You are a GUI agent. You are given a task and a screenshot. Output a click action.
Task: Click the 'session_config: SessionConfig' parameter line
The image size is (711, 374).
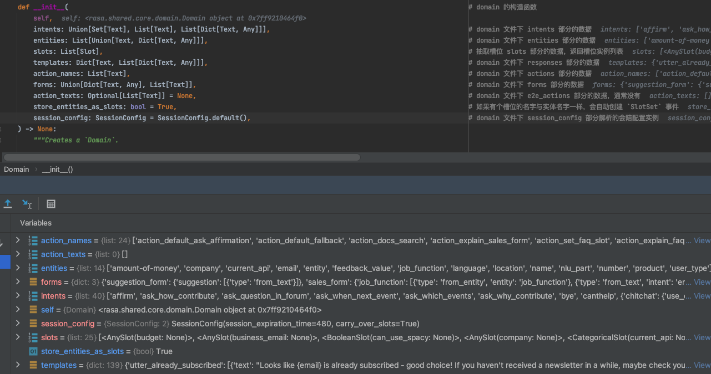point(142,118)
